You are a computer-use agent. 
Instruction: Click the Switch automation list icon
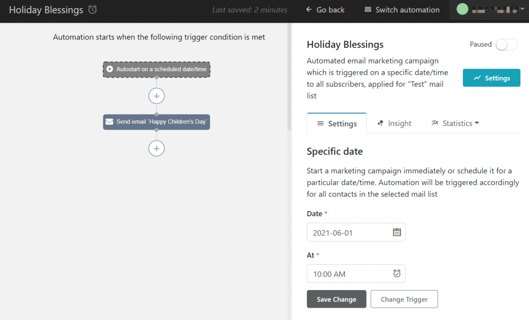(368, 9)
